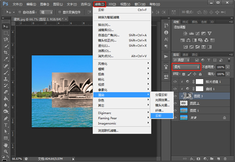Select the horizontal Type tool
The width and height of the screenshot is (235, 162).
(x=6, y=125)
